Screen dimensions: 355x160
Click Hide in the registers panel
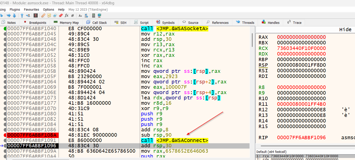345,30
